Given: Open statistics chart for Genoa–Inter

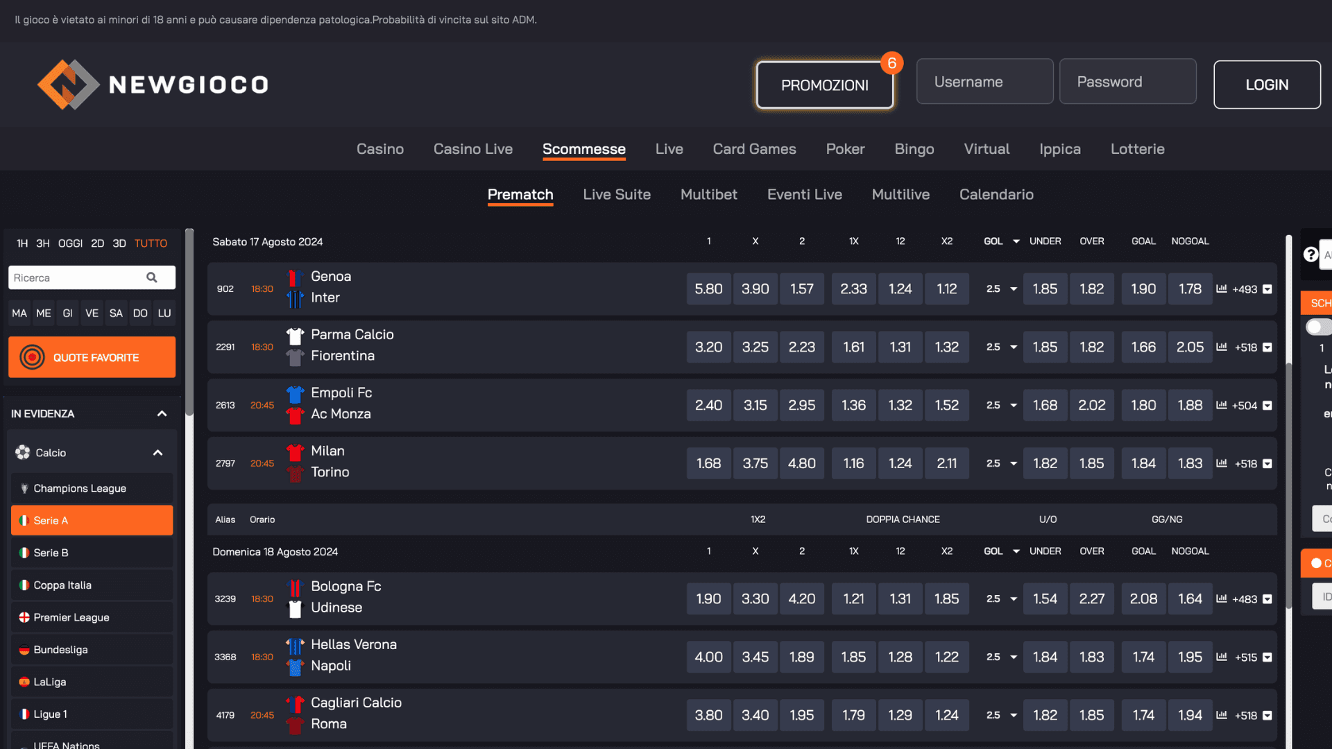Looking at the screenshot, I should pos(1222,289).
